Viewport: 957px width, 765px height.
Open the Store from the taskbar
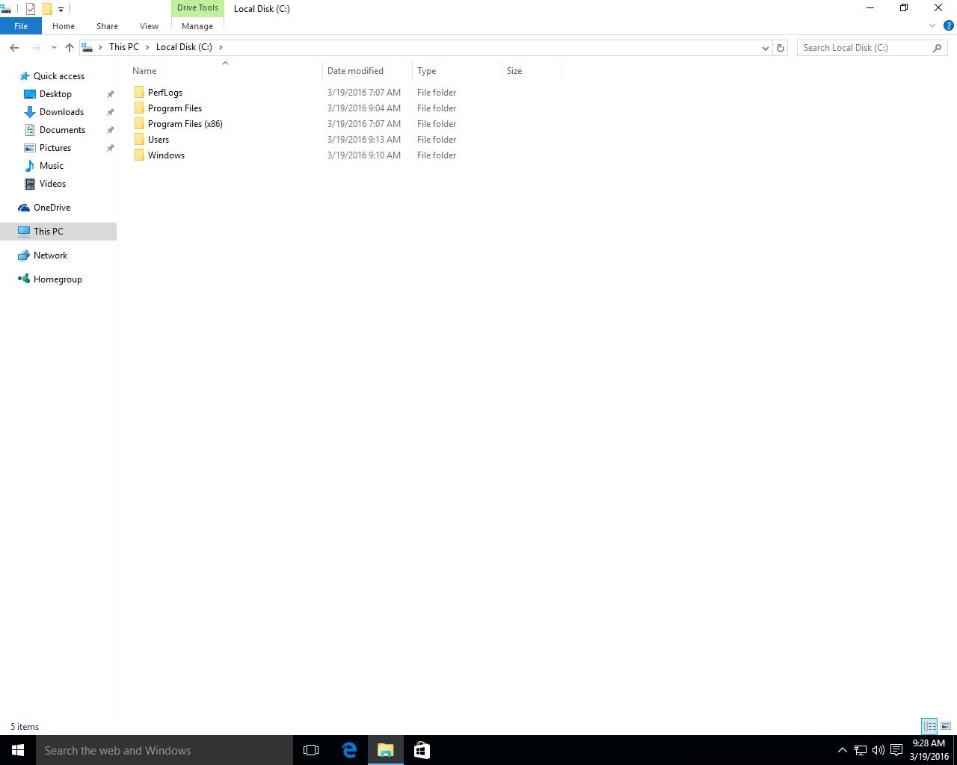(x=422, y=750)
